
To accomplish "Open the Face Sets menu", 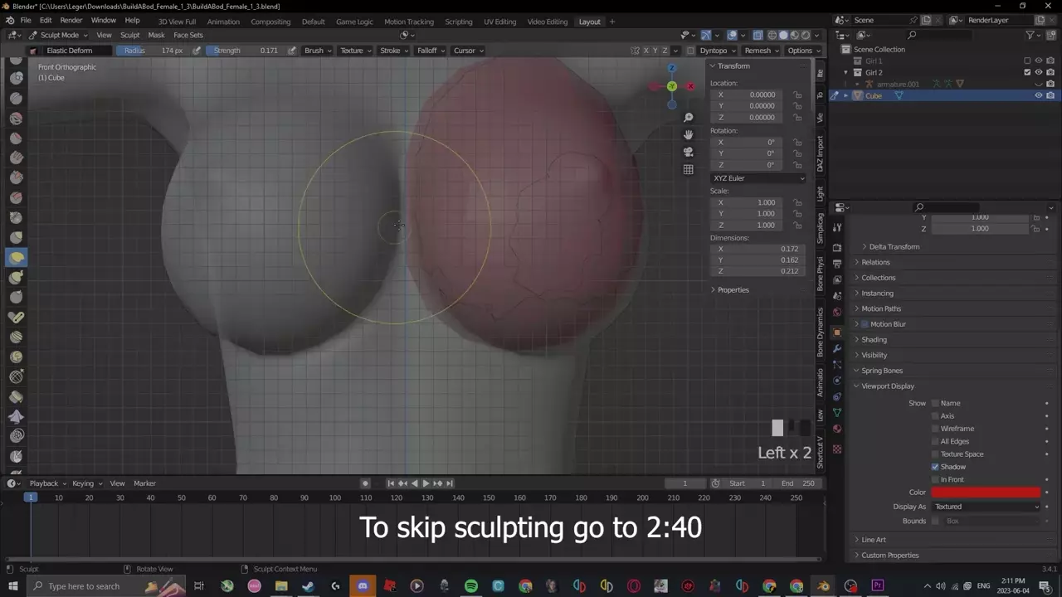I will [188, 35].
